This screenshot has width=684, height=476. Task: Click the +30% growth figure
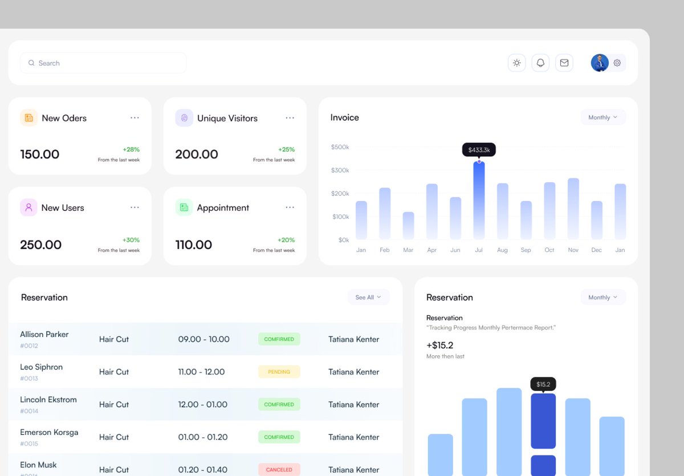[131, 240]
